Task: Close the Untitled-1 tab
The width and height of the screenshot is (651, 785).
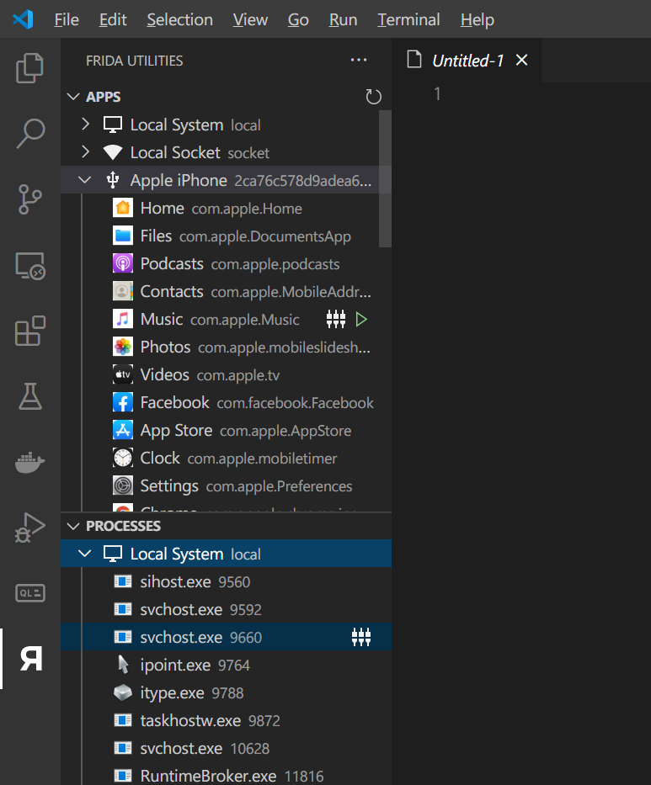Action: [x=521, y=60]
